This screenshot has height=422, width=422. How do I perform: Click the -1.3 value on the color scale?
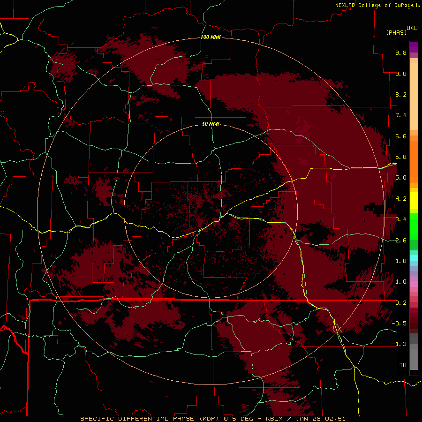[399, 344]
